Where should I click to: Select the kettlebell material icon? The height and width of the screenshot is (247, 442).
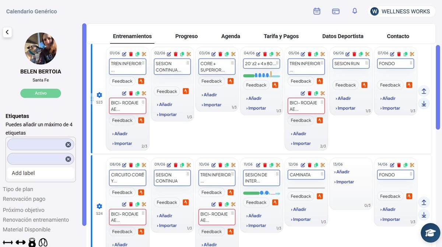click(x=32, y=242)
